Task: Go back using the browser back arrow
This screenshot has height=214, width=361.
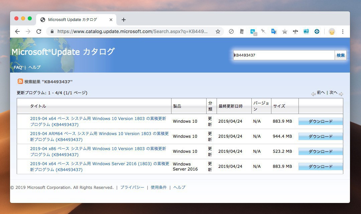Action: 17,31
